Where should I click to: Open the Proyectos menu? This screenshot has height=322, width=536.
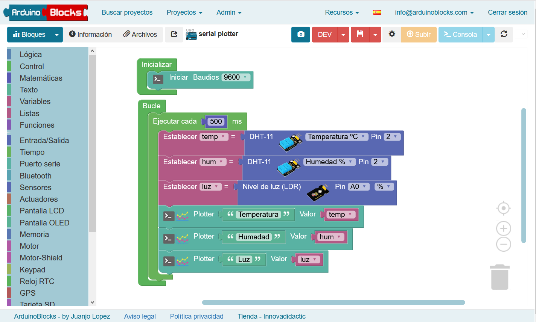[184, 12]
